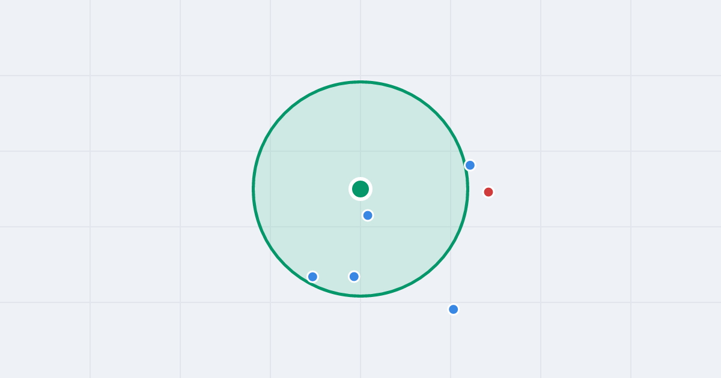Select the blue dot directly below the center
The image size is (721, 378).
tap(354, 277)
